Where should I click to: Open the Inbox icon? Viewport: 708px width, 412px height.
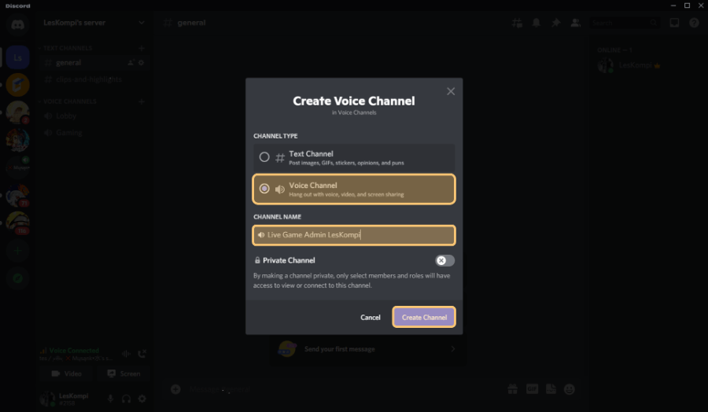click(674, 23)
